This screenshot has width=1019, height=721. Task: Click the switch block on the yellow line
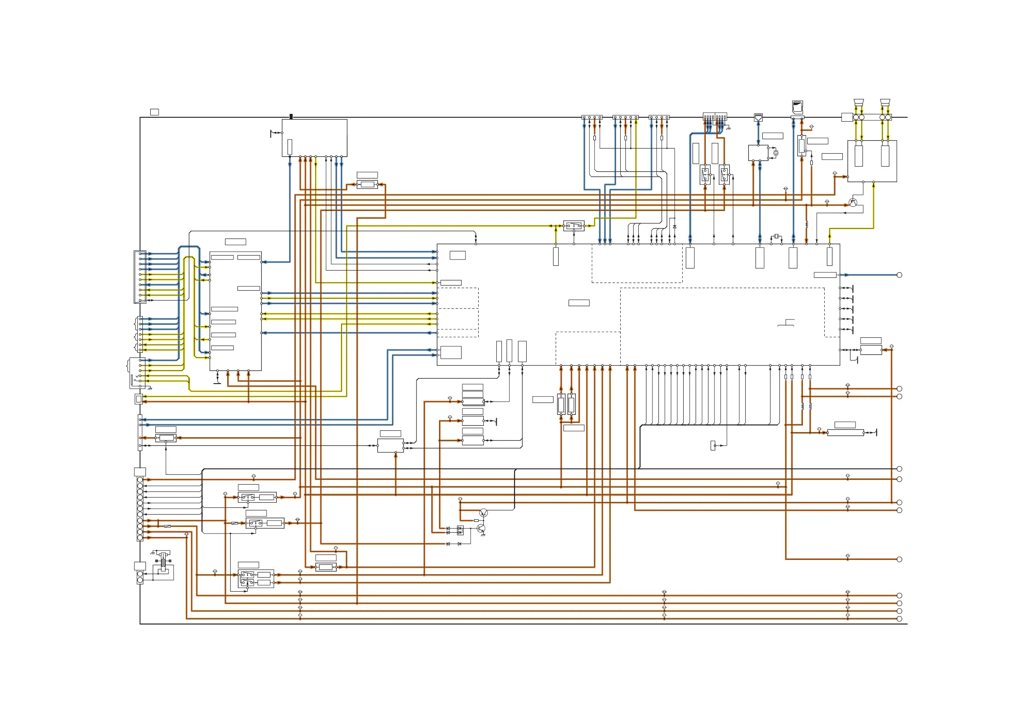tap(574, 226)
